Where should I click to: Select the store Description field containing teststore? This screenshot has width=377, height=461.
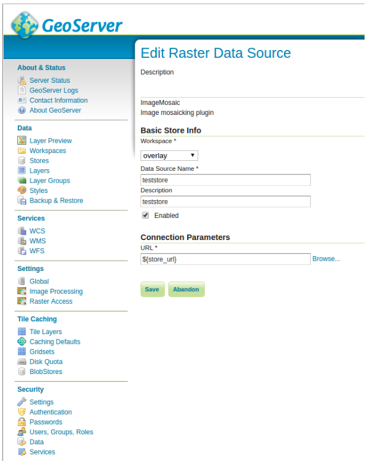click(226, 202)
